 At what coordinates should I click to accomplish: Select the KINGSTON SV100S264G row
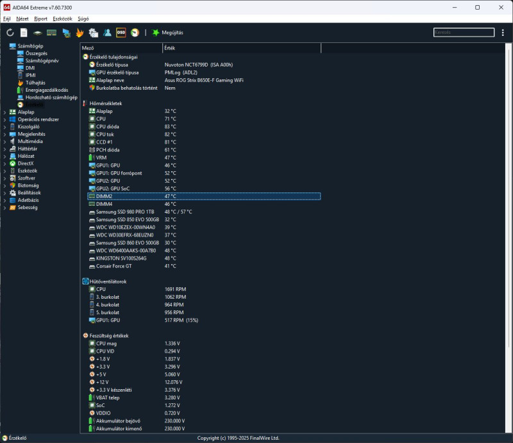(x=204, y=258)
